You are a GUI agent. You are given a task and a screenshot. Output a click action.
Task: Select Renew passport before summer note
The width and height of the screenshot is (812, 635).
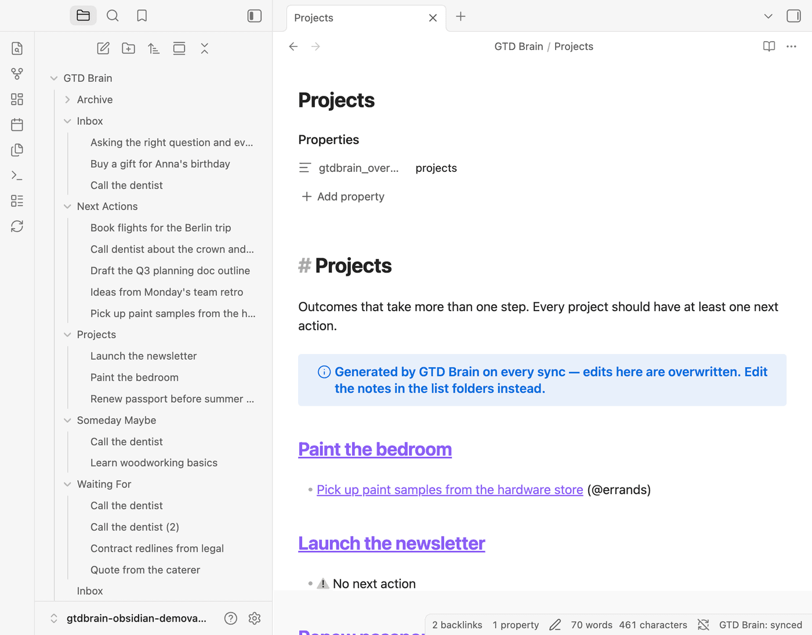[x=172, y=399]
